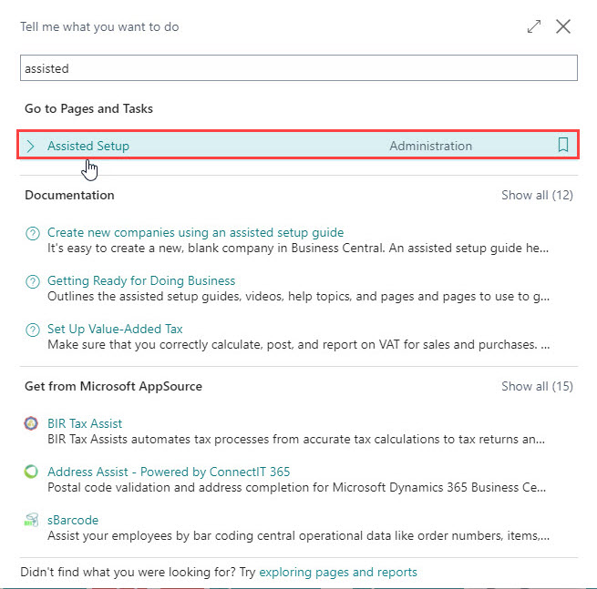Close the Tell Me search dialog

click(563, 27)
